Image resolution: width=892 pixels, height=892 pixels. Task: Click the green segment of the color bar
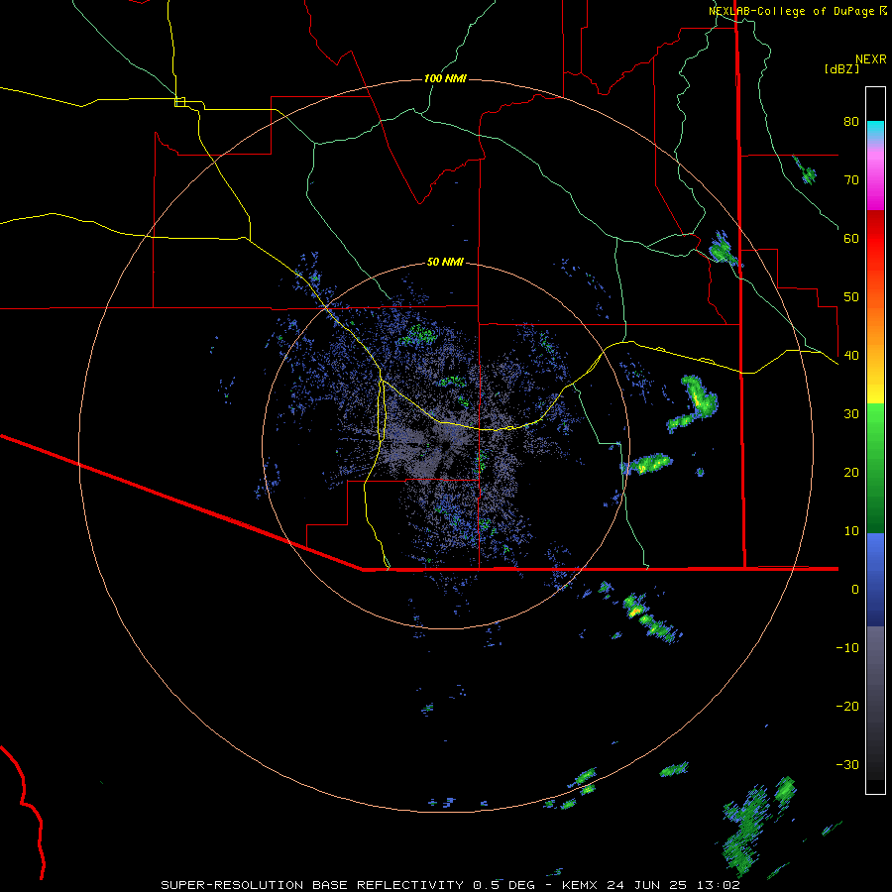point(875,468)
